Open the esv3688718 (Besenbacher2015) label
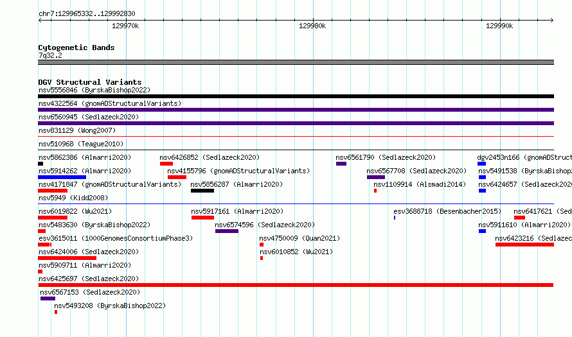 pyautogui.click(x=447, y=211)
